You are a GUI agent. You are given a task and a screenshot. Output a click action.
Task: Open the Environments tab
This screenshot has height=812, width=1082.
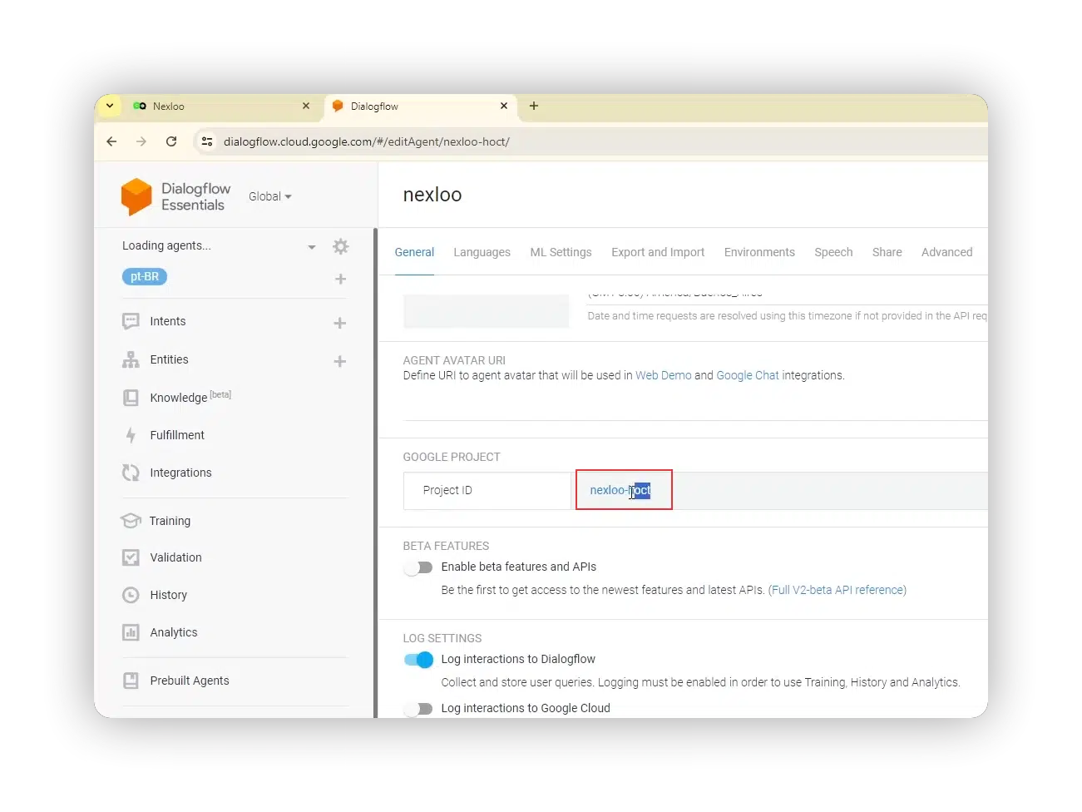click(x=759, y=252)
